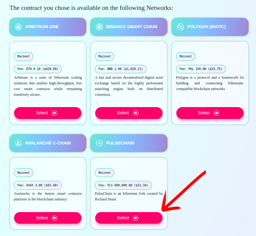Open the BINANCE SMART CHAIN network header
The width and height of the screenshot is (256, 236).
click(x=129, y=27)
